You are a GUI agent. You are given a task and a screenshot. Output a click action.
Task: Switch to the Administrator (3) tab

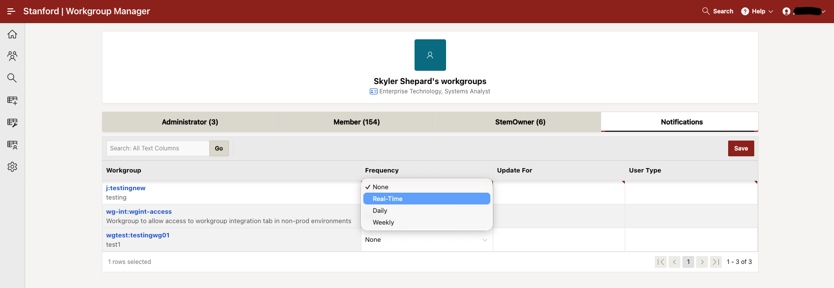click(x=190, y=122)
